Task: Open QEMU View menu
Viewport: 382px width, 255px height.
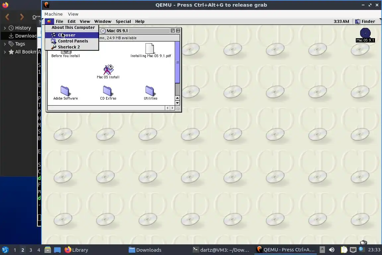Action: (x=73, y=14)
